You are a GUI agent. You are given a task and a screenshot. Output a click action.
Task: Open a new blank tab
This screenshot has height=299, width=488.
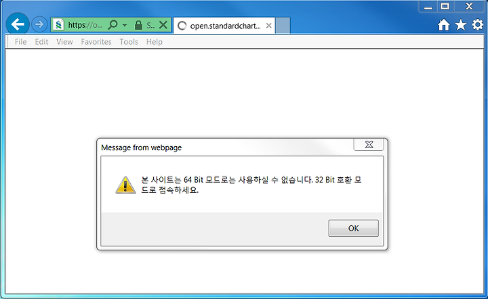click(283, 26)
